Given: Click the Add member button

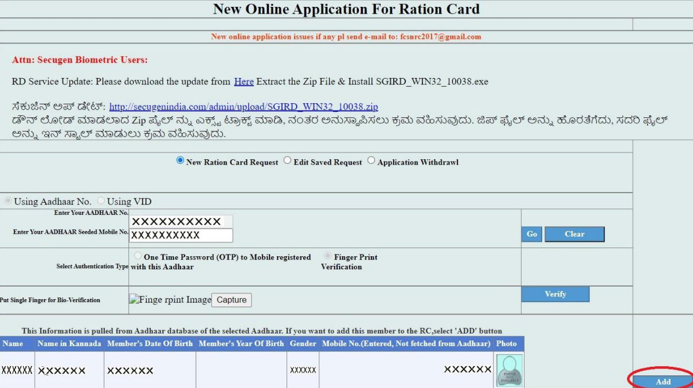Looking at the screenshot, I should 663,382.
